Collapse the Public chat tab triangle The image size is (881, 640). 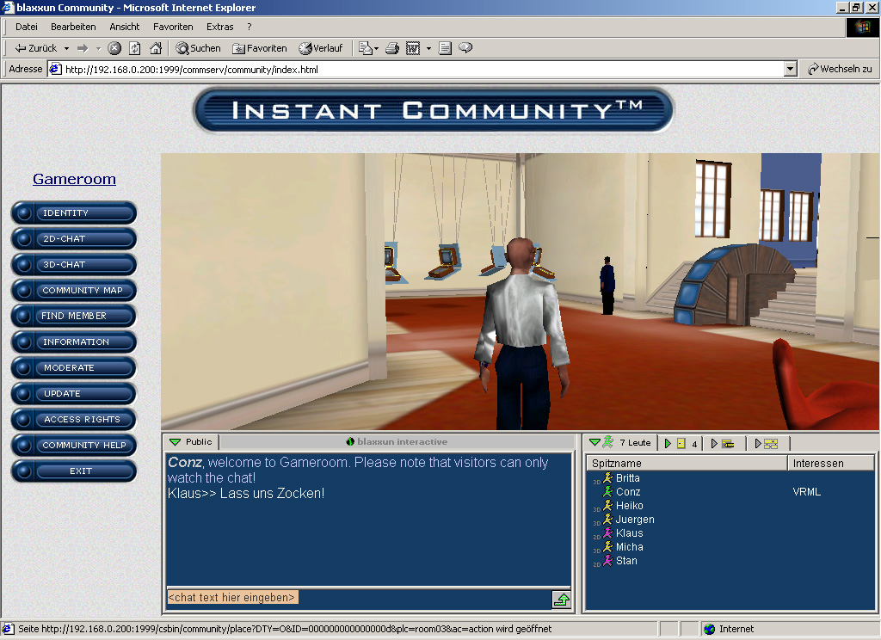click(x=176, y=442)
